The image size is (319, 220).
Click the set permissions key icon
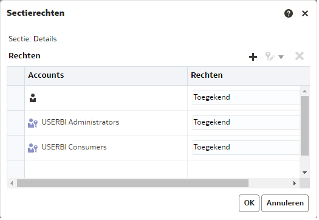coord(270,57)
